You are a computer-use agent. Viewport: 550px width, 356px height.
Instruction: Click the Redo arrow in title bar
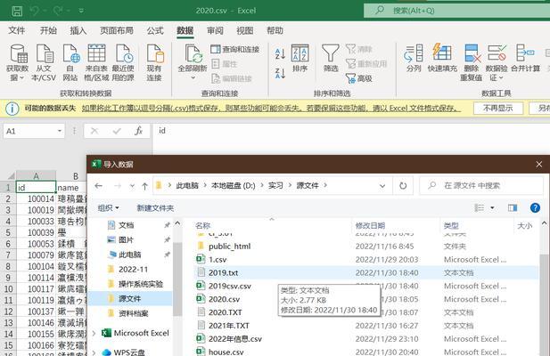[58, 11]
